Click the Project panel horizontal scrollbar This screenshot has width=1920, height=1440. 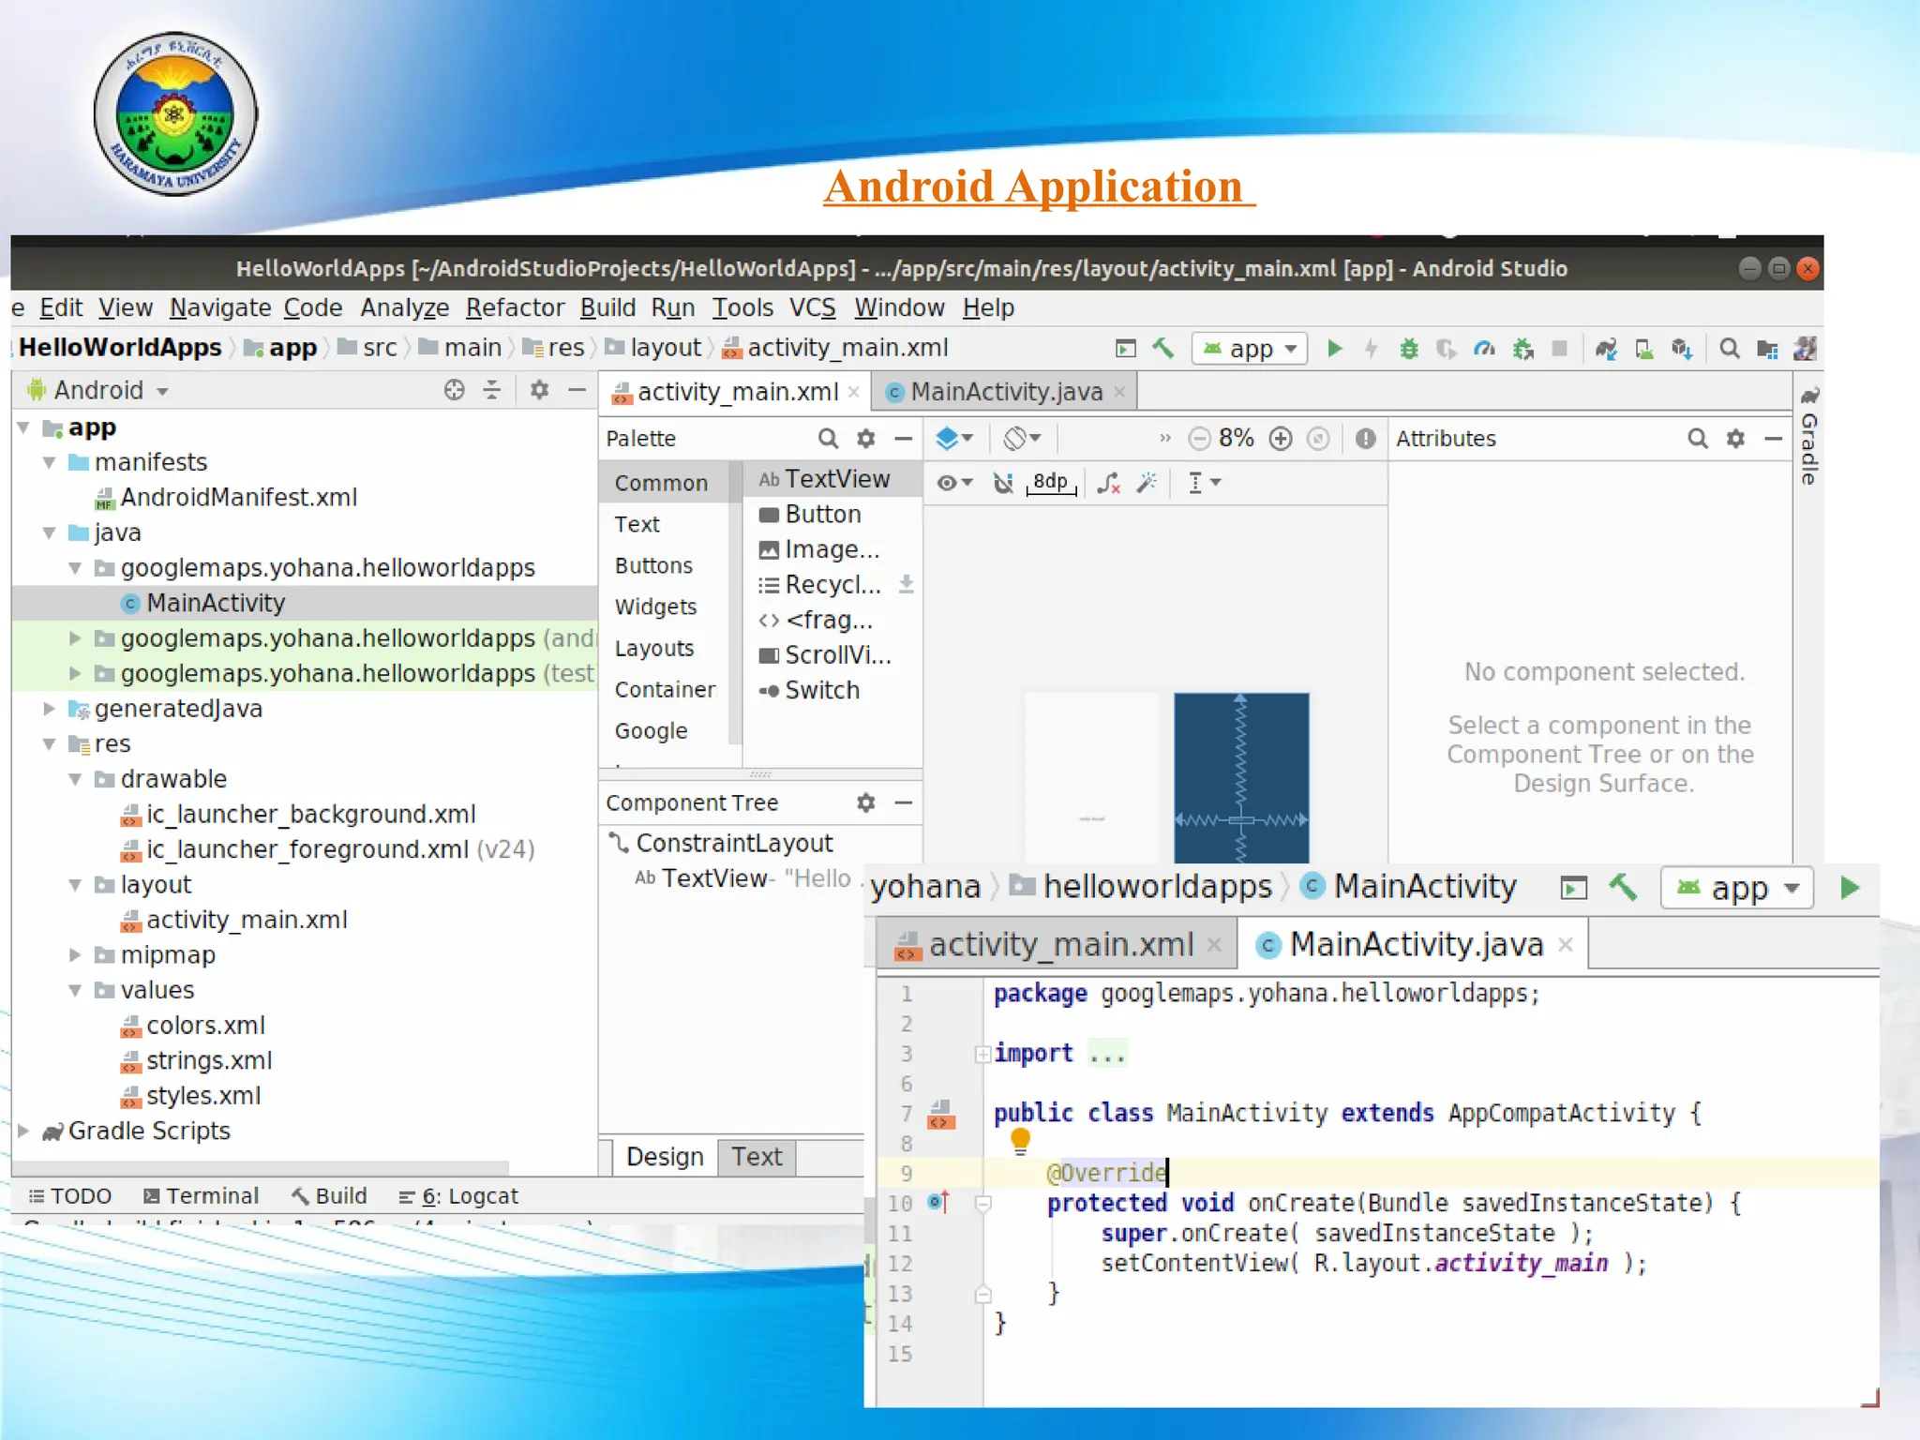(262, 1168)
